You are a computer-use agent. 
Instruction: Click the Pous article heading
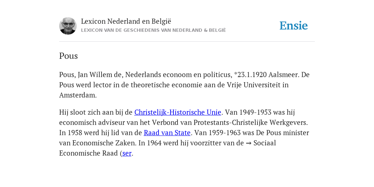pyautogui.click(x=68, y=56)
